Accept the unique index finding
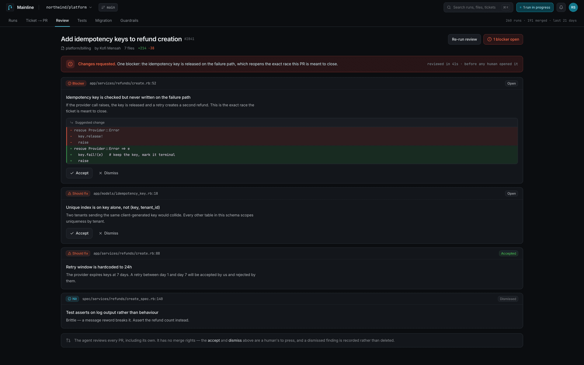Image resolution: width=584 pixels, height=365 pixels. click(x=79, y=233)
